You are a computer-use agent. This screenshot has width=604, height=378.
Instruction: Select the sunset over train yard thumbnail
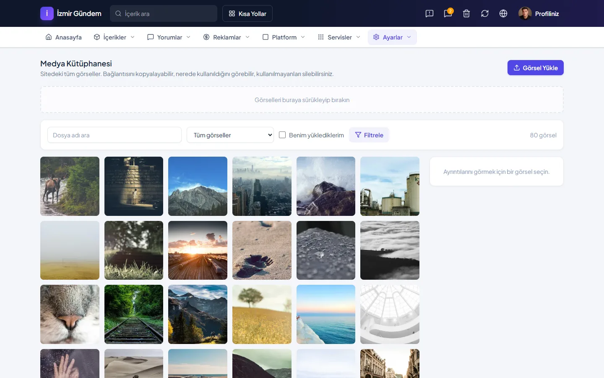tap(198, 250)
